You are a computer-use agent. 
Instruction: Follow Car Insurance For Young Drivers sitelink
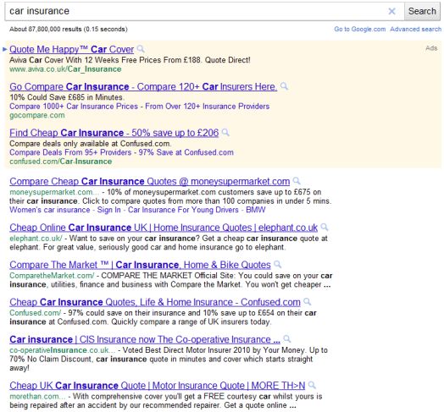(183, 210)
